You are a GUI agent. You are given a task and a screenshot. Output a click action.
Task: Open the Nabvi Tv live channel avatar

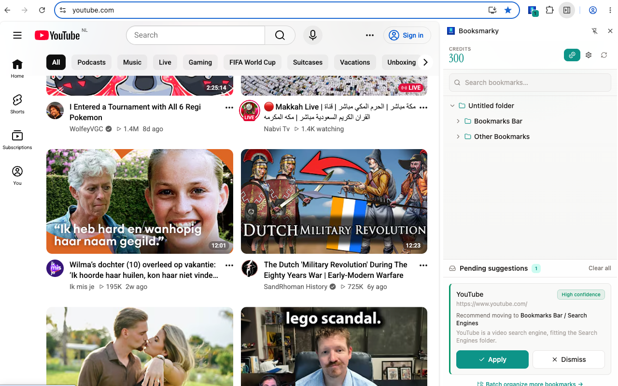click(x=250, y=110)
